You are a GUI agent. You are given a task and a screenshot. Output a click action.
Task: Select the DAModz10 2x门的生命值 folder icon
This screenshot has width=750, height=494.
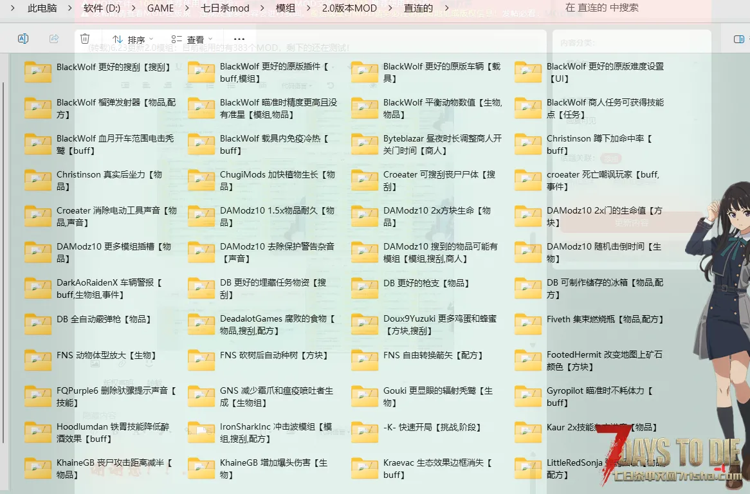point(528,216)
